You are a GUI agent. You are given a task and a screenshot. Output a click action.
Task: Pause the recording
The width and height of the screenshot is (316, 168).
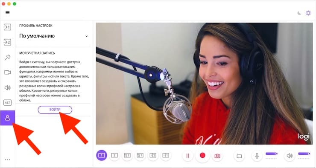tap(187, 156)
